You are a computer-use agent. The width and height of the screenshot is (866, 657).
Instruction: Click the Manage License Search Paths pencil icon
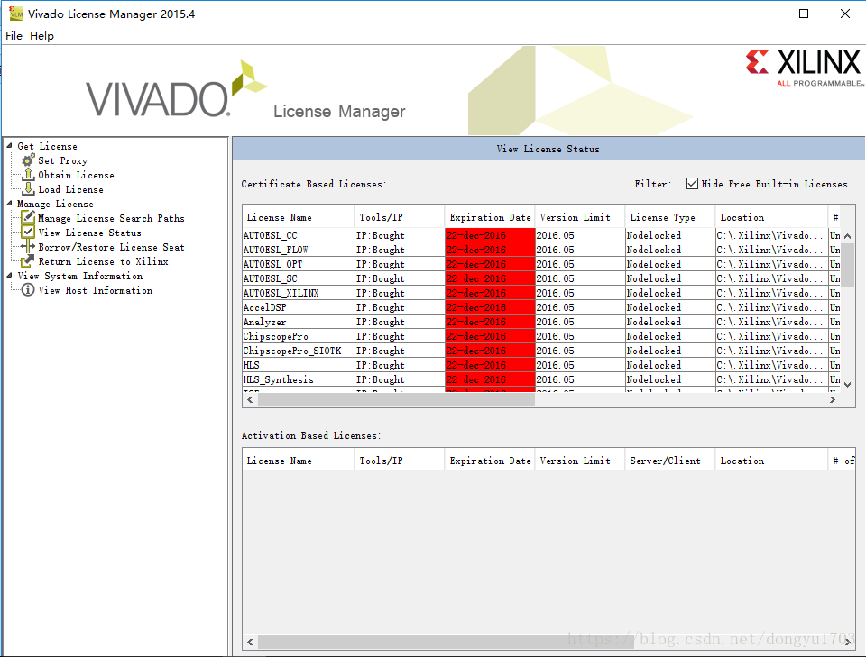28,218
